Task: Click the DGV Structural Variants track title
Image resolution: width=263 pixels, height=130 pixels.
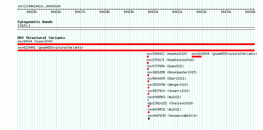Action: pyautogui.click(x=41, y=38)
